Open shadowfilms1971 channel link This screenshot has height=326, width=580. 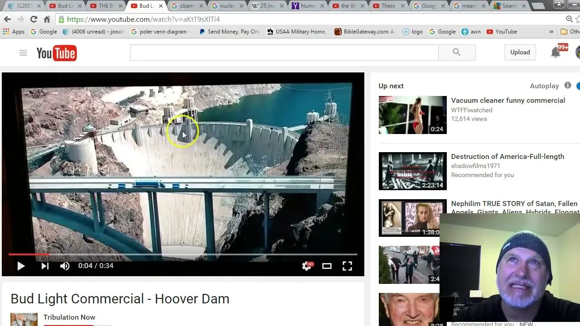point(476,166)
